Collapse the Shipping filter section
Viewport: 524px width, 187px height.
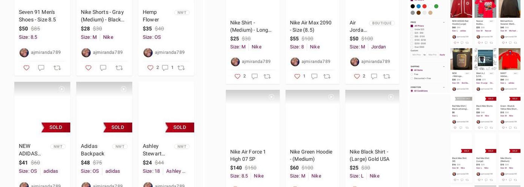(x=444, y=67)
